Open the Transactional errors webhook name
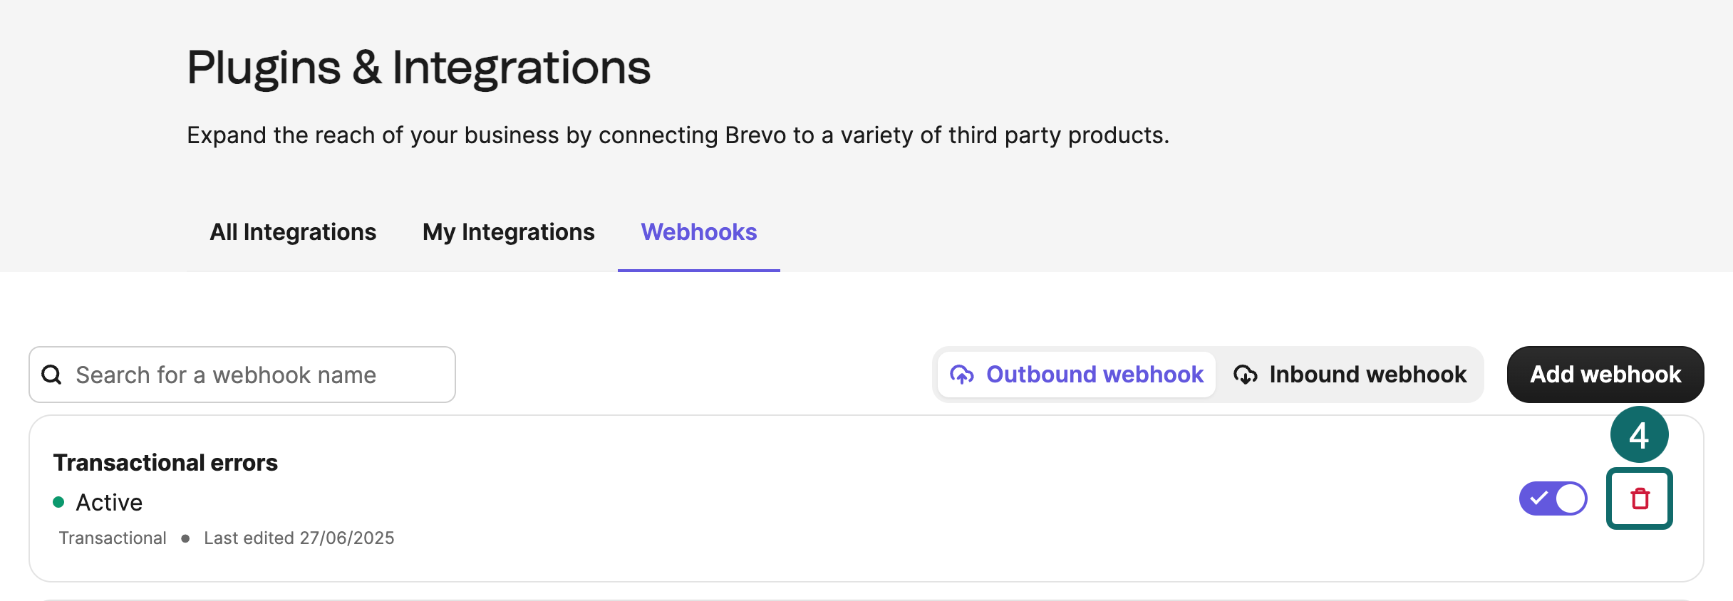 point(166,461)
